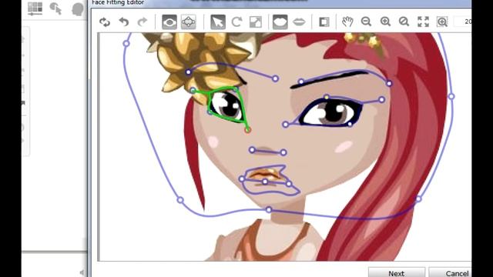Select the face outline point at top-left

click(x=126, y=43)
